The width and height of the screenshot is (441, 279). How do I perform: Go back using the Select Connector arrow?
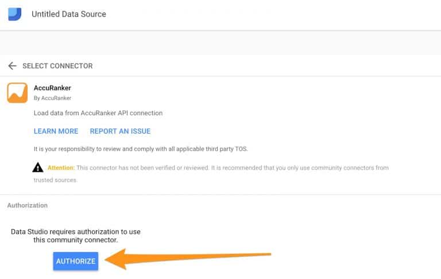[13, 66]
